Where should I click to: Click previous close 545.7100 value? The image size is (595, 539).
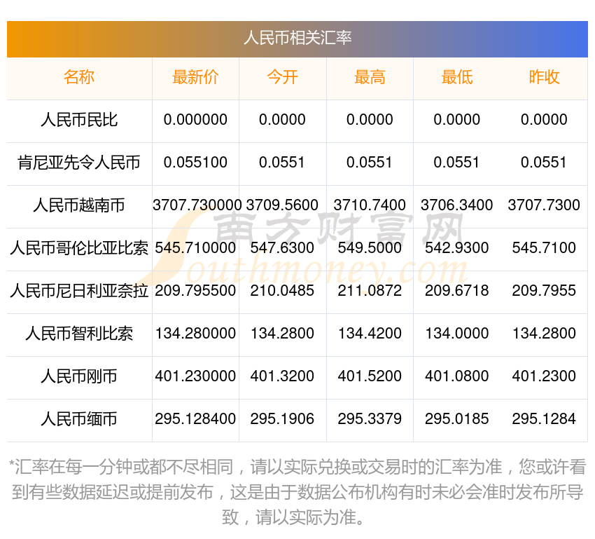tap(544, 248)
